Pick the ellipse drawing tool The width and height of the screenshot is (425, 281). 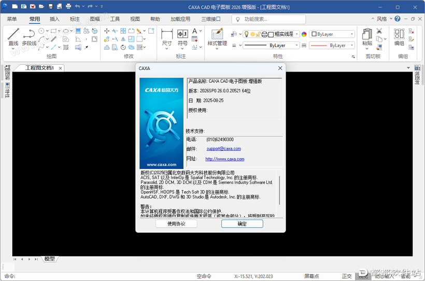coord(66,31)
